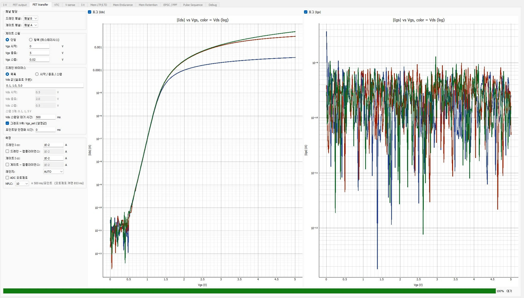Click the Vds values list field

click(x=44, y=86)
